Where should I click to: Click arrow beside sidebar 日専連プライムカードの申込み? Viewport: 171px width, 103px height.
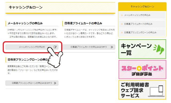(122, 24)
